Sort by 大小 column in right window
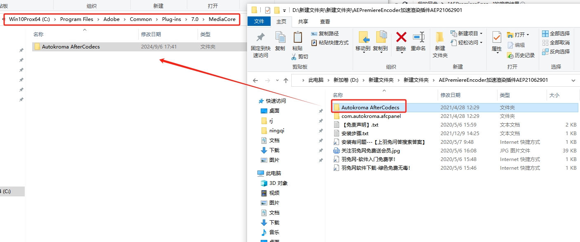The width and height of the screenshot is (580, 242). [563, 95]
